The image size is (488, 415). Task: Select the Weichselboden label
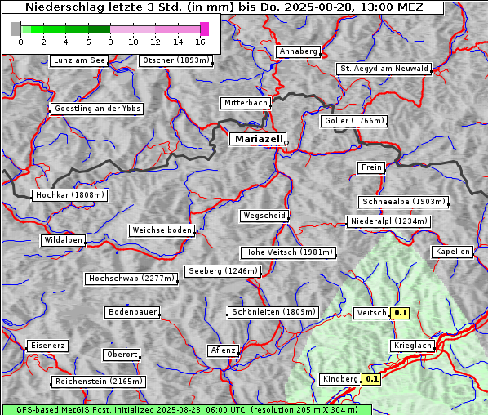(x=162, y=230)
